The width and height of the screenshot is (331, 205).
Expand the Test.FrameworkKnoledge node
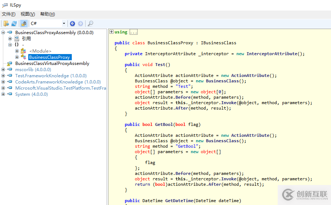[x=3, y=75]
